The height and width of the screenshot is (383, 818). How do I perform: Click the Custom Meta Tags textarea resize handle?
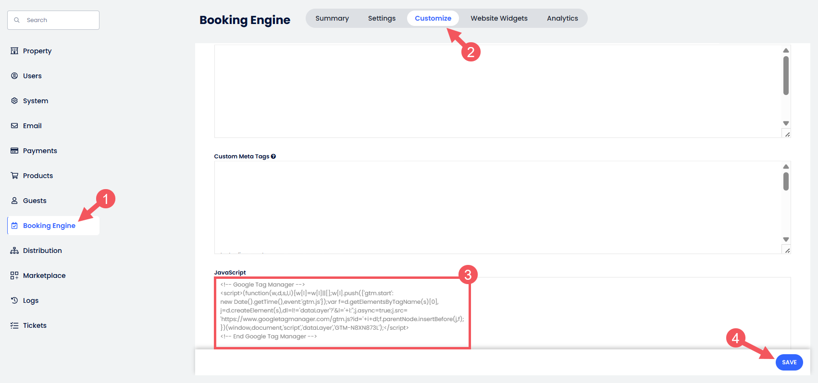point(787,250)
